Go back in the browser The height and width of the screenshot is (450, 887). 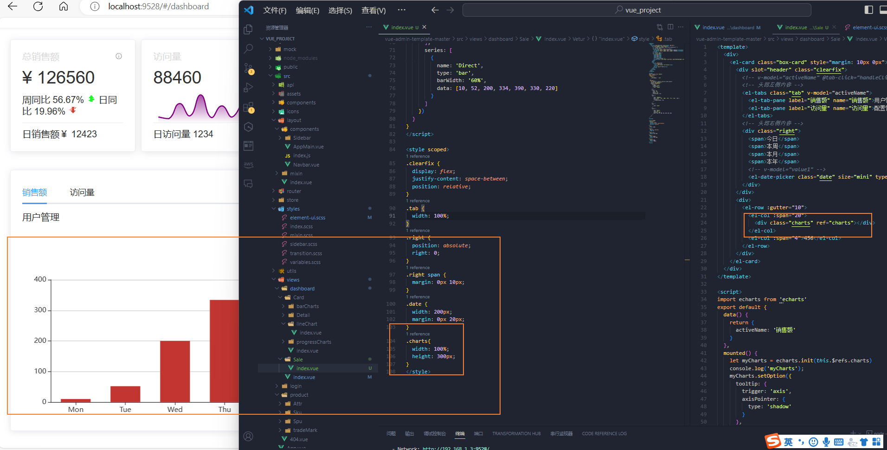pos(13,6)
